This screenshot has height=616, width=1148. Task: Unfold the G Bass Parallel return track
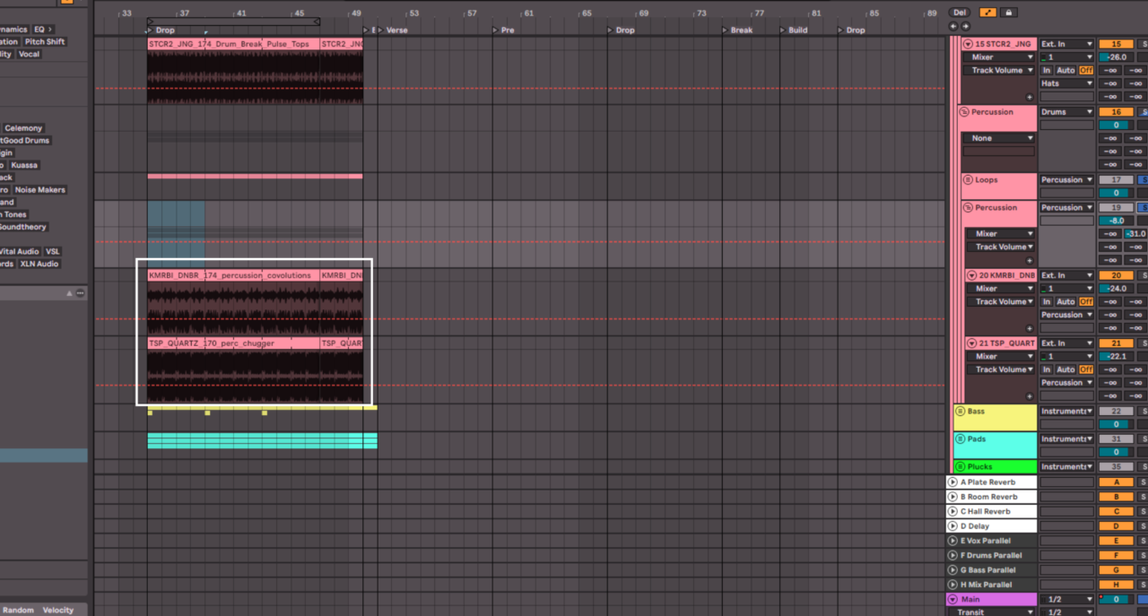[952, 570]
